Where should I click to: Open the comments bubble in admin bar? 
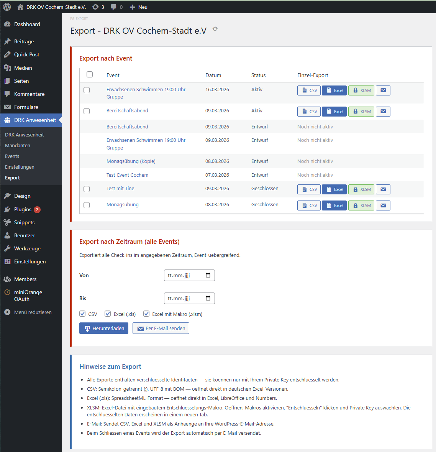[x=117, y=7]
